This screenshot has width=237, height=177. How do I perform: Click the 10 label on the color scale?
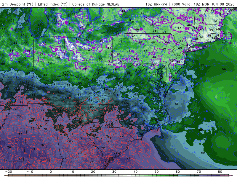pyautogui.click(x=72, y=172)
